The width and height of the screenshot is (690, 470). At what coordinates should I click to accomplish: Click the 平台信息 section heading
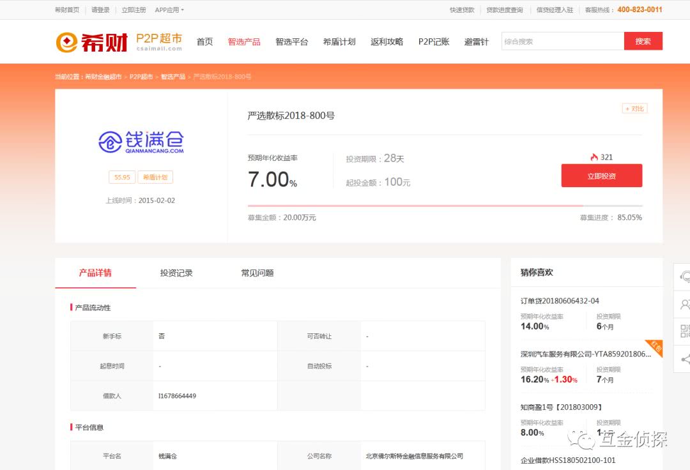(x=89, y=427)
